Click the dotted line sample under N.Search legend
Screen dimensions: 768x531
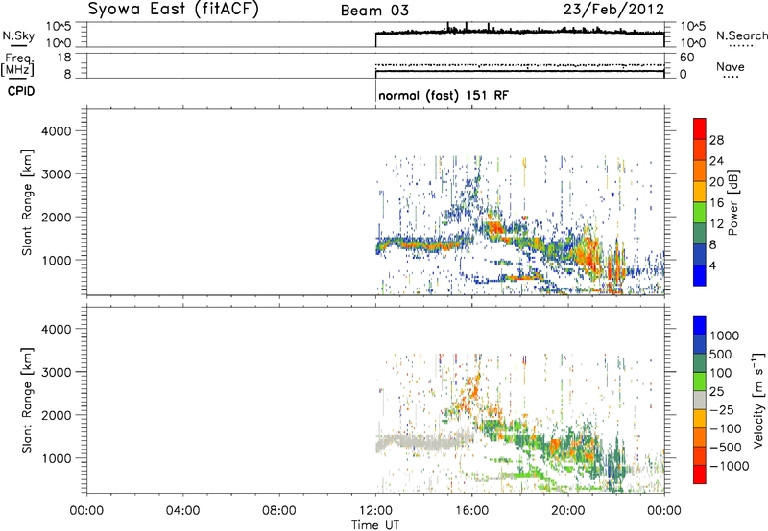tap(742, 46)
